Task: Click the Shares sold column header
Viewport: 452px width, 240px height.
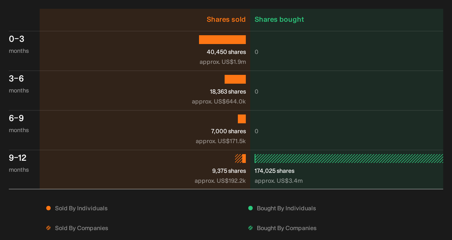Action: point(226,20)
